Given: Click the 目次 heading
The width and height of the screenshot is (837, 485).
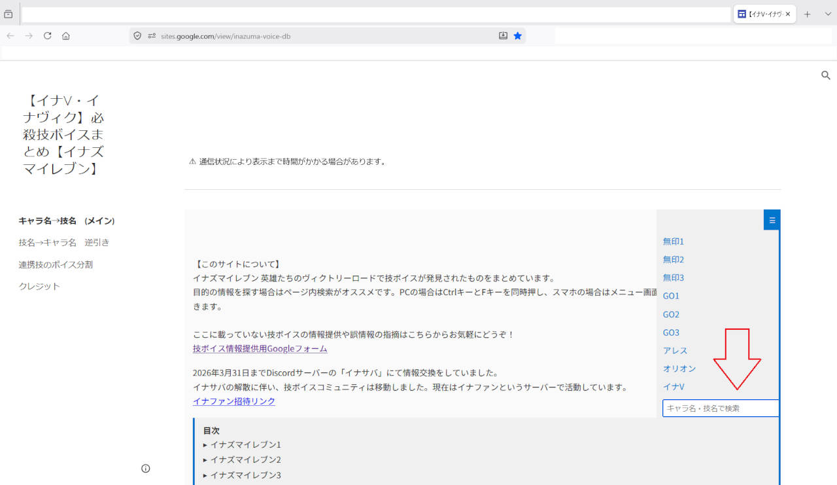Looking at the screenshot, I should tap(211, 431).
